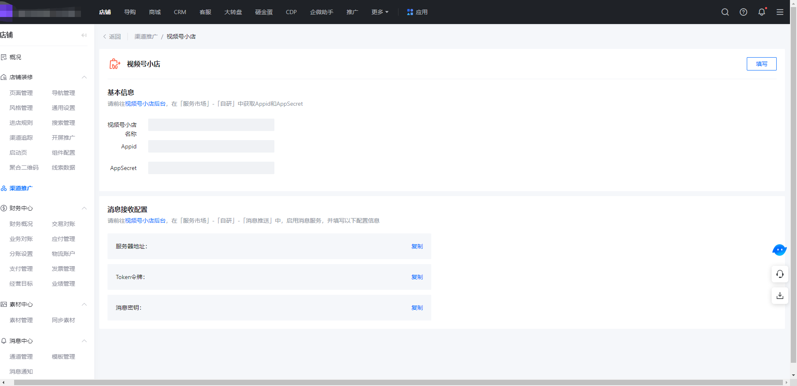
Task: Open 视频号小店后台 link under 基本信息
Action: coord(145,104)
